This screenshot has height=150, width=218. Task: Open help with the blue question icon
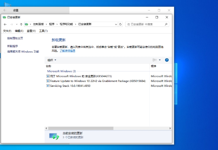pos(167,60)
